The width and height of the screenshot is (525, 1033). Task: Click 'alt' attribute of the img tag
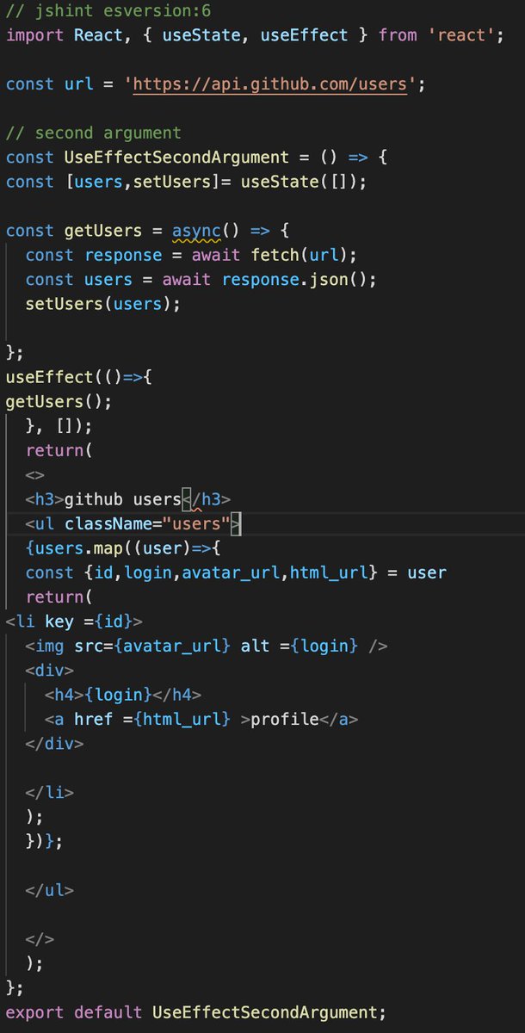coord(255,646)
